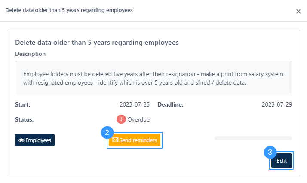The image size is (307, 183).
Task: Click the bold task heading in card
Action: [x=97, y=43]
